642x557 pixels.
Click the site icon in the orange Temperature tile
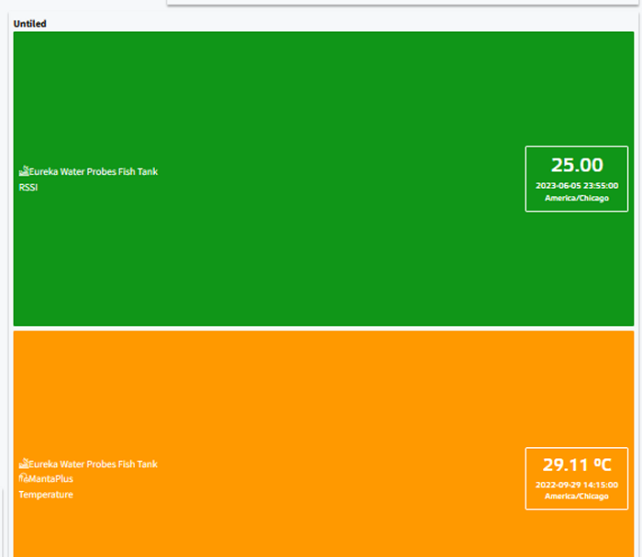[24, 464]
